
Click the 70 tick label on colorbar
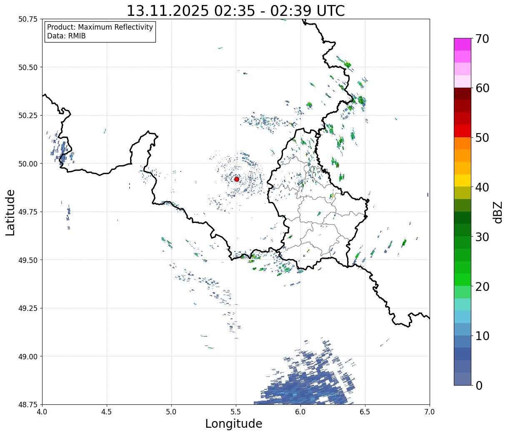pyautogui.click(x=482, y=39)
